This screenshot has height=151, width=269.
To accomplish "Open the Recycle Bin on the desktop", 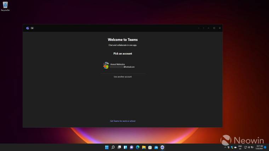I will tap(5, 6).
